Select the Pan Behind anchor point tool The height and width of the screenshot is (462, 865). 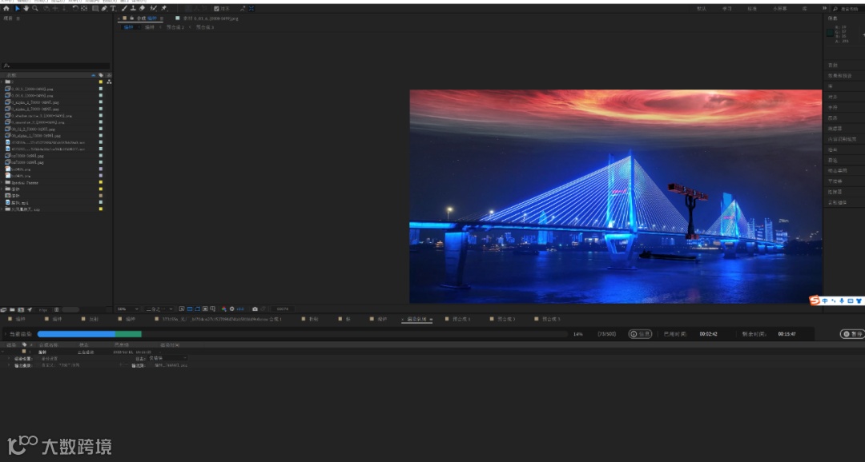pyautogui.click(x=84, y=8)
